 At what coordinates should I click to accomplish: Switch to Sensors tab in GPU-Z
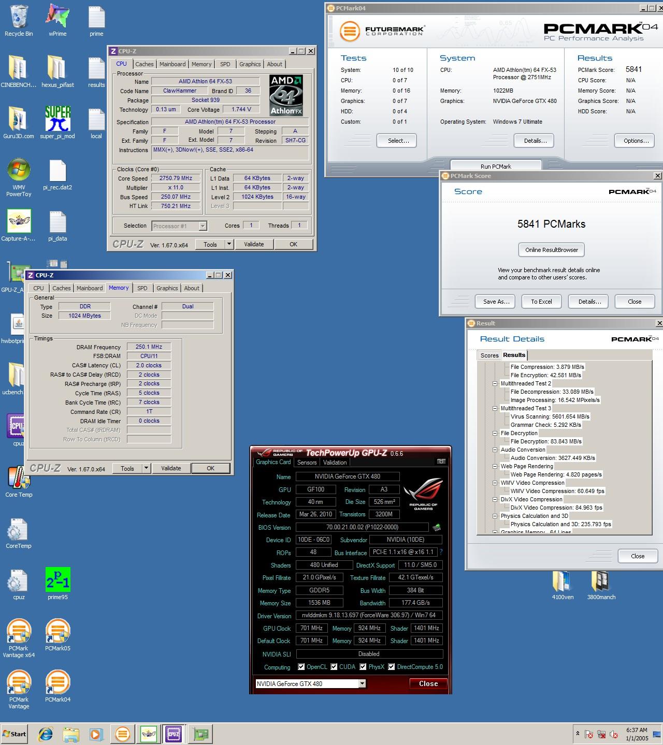307,463
